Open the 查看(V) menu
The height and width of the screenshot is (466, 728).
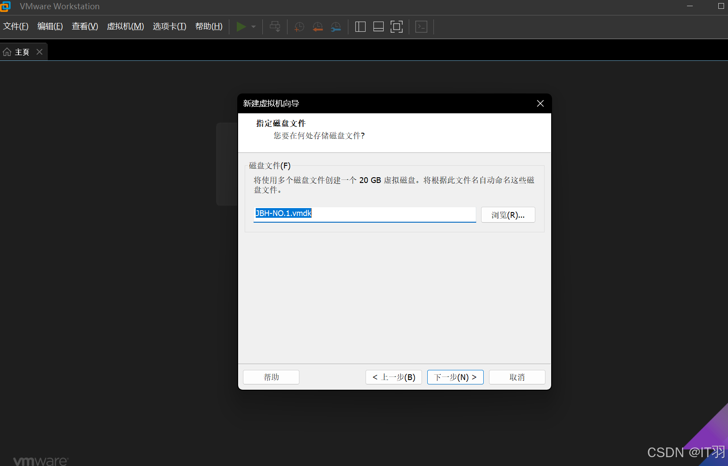click(x=85, y=26)
